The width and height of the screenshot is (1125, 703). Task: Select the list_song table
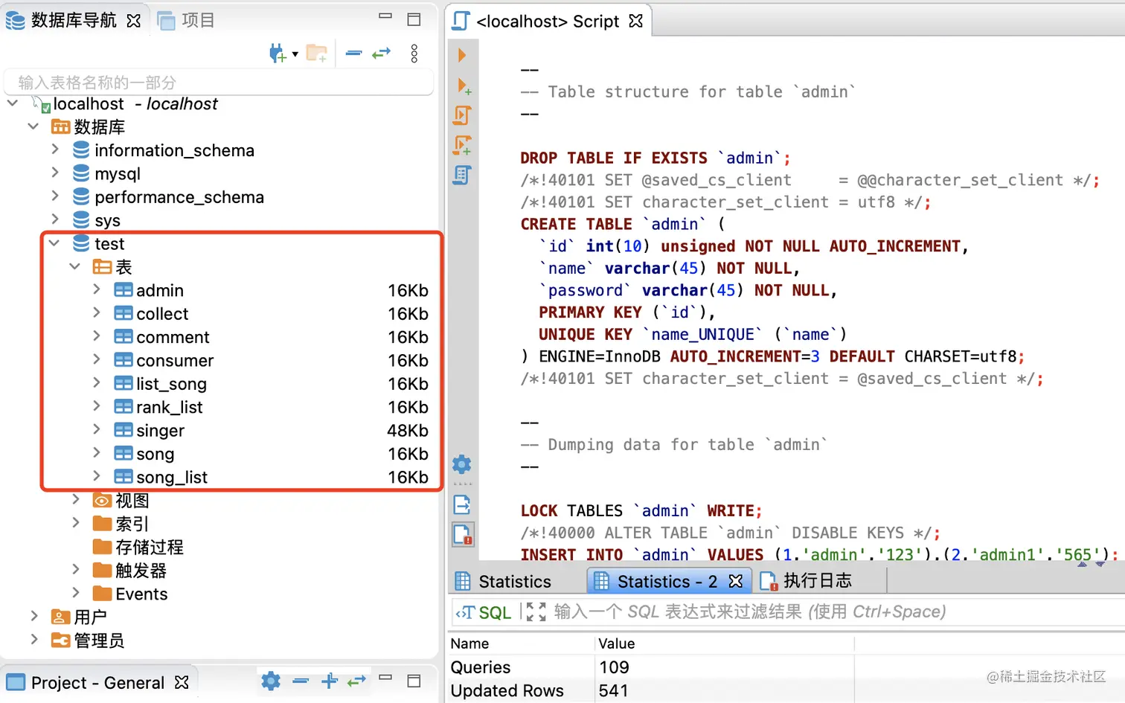tap(171, 384)
